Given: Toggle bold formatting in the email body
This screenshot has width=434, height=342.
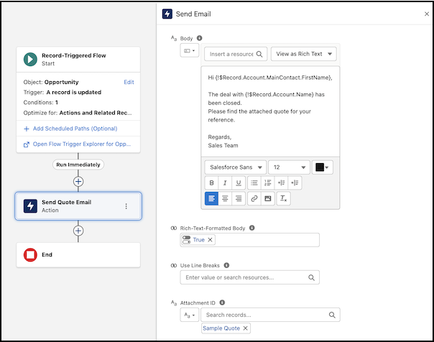Looking at the screenshot, I should tap(212, 182).
